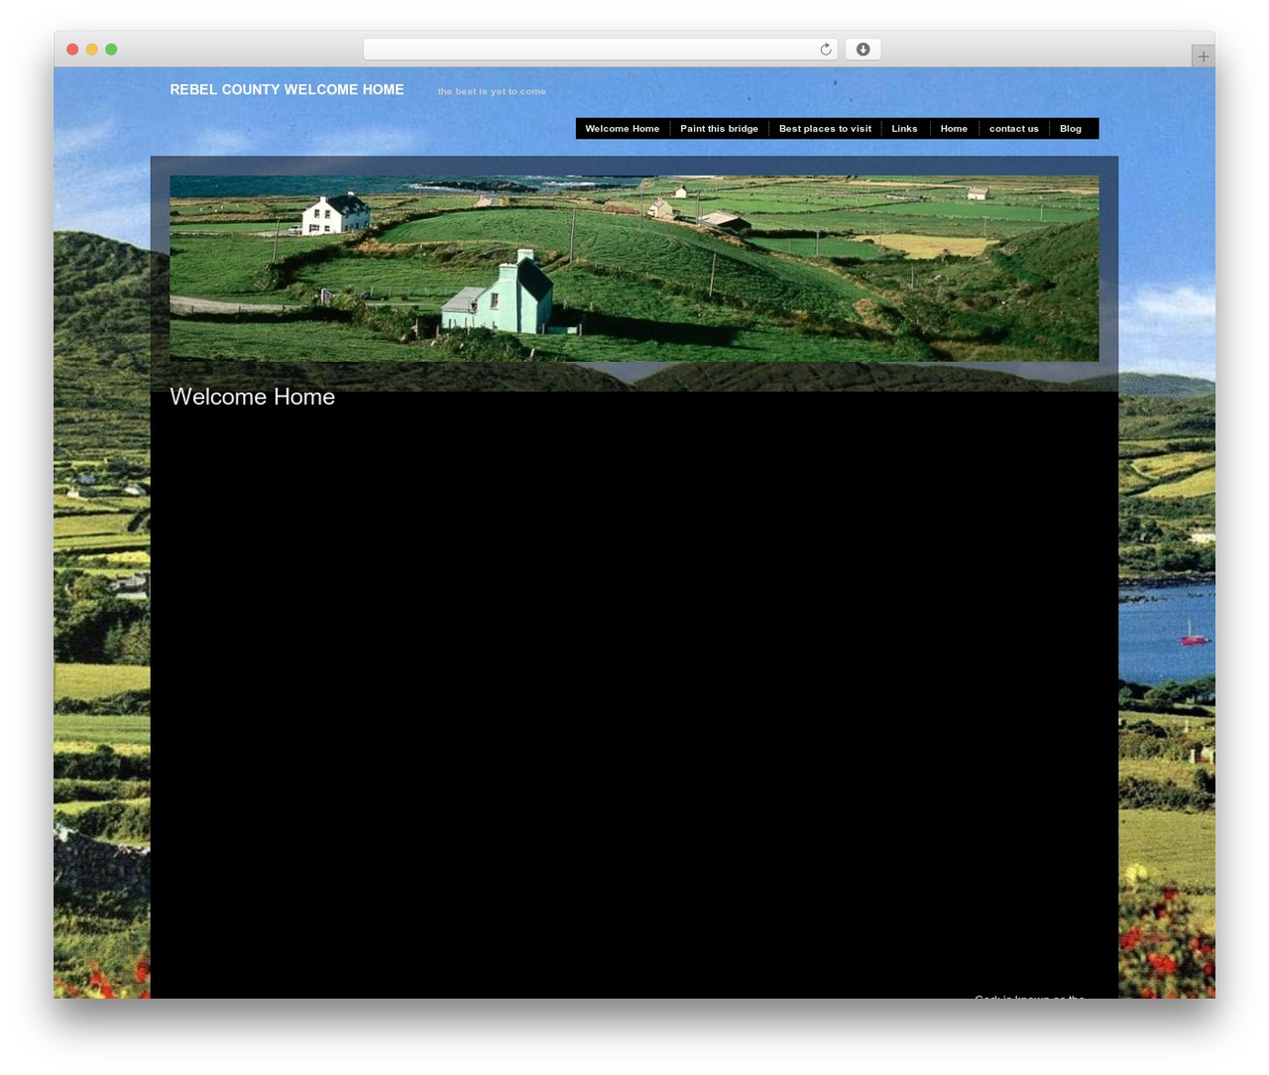Go to Best places to visit
The image size is (1269, 1075).
click(x=825, y=129)
